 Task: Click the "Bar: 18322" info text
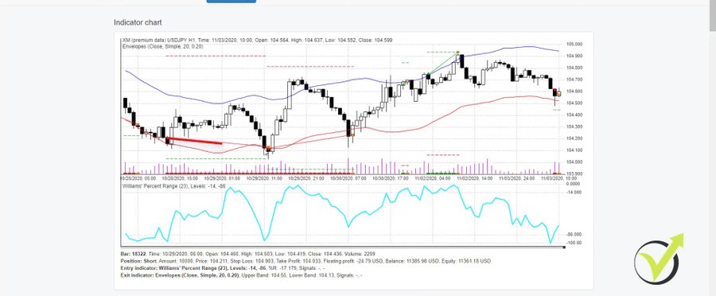(133, 254)
